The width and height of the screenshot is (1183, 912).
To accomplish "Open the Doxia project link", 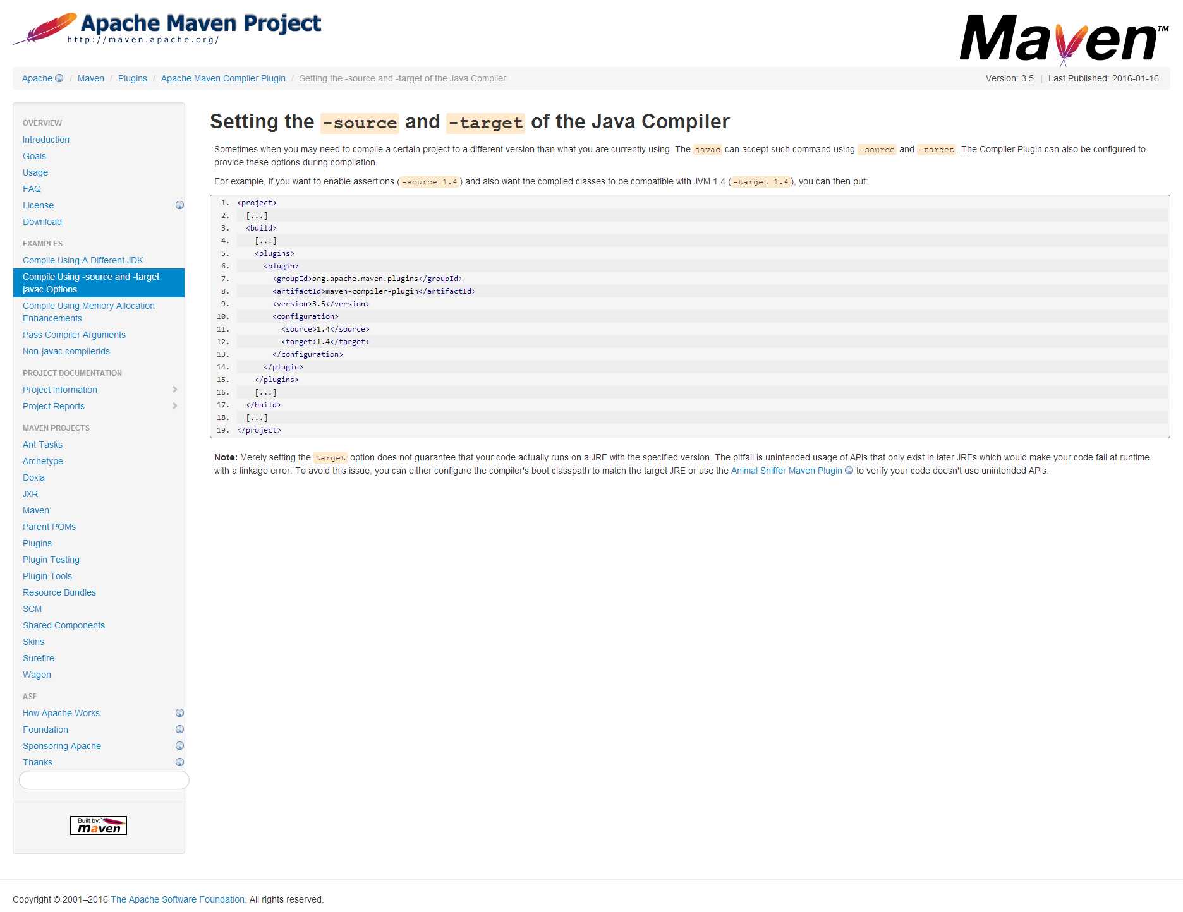I will point(33,477).
